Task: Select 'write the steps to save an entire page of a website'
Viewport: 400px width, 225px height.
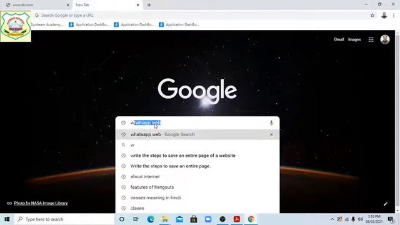Action: (x=197, y=156)
